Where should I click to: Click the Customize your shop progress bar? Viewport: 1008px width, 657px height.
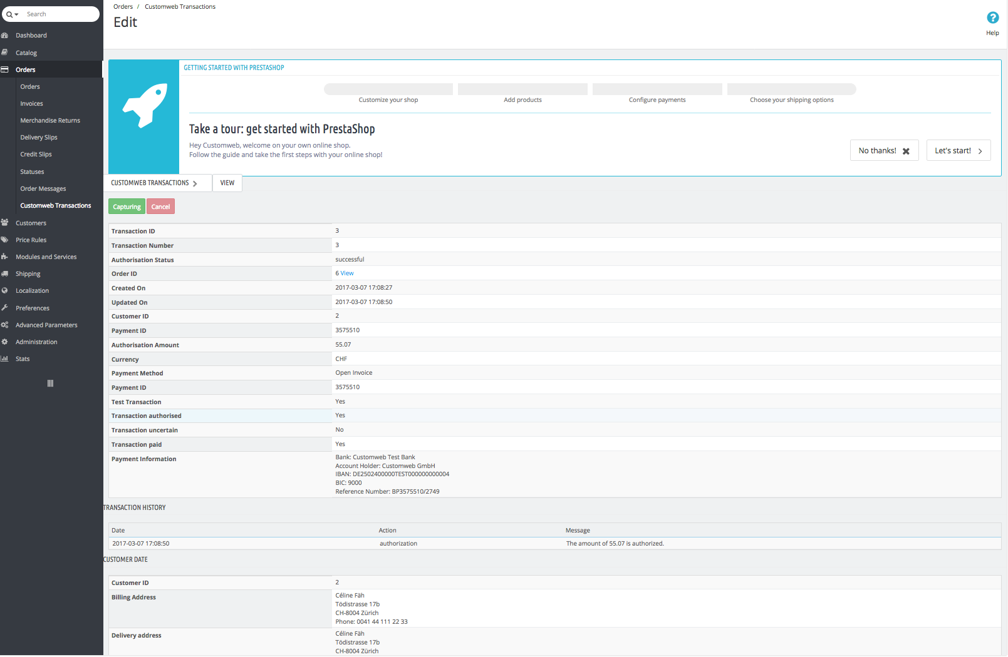[x=388, y=89]
